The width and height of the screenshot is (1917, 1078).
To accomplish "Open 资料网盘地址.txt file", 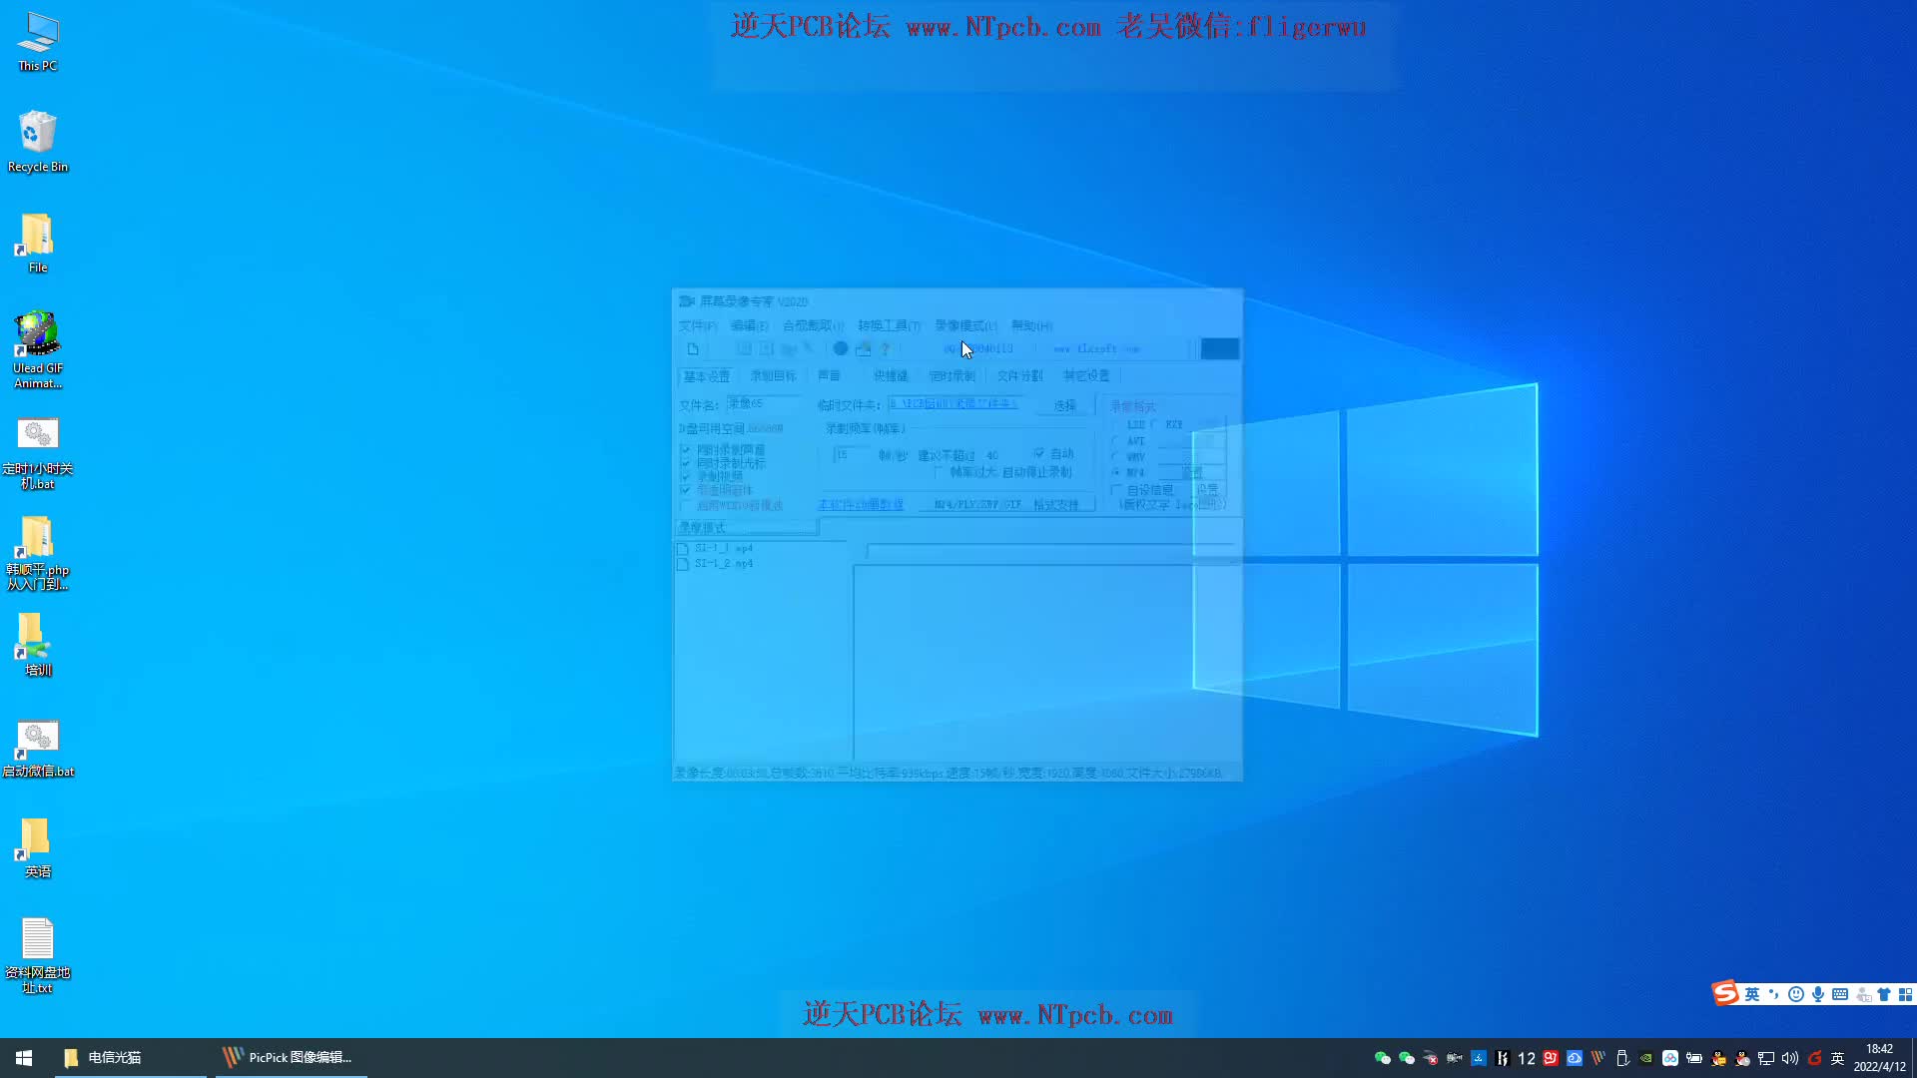I will [x=38, y=955].
